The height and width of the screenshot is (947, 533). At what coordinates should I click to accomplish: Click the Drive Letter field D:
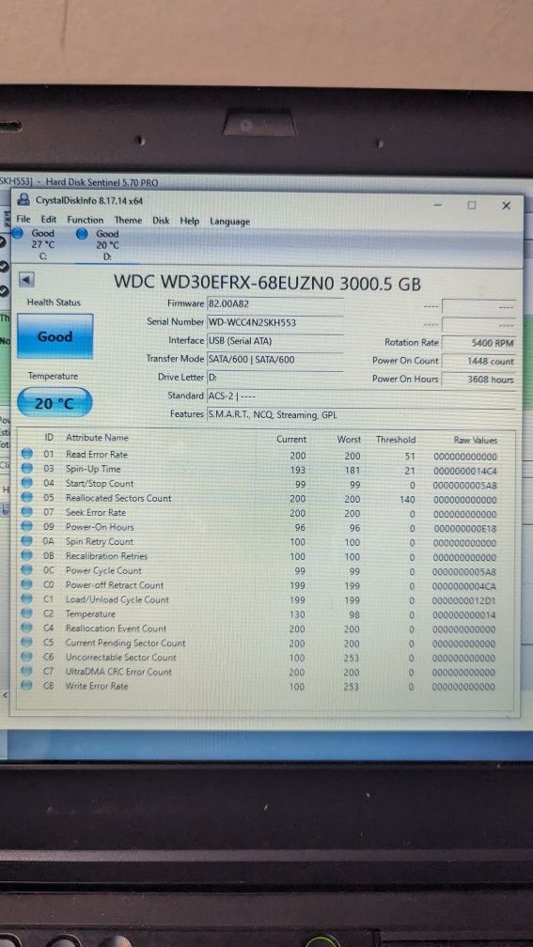click(x=274, y=378)
